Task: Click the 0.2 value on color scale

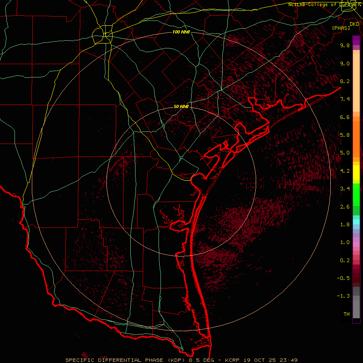Action: click(x=345, y=261)
